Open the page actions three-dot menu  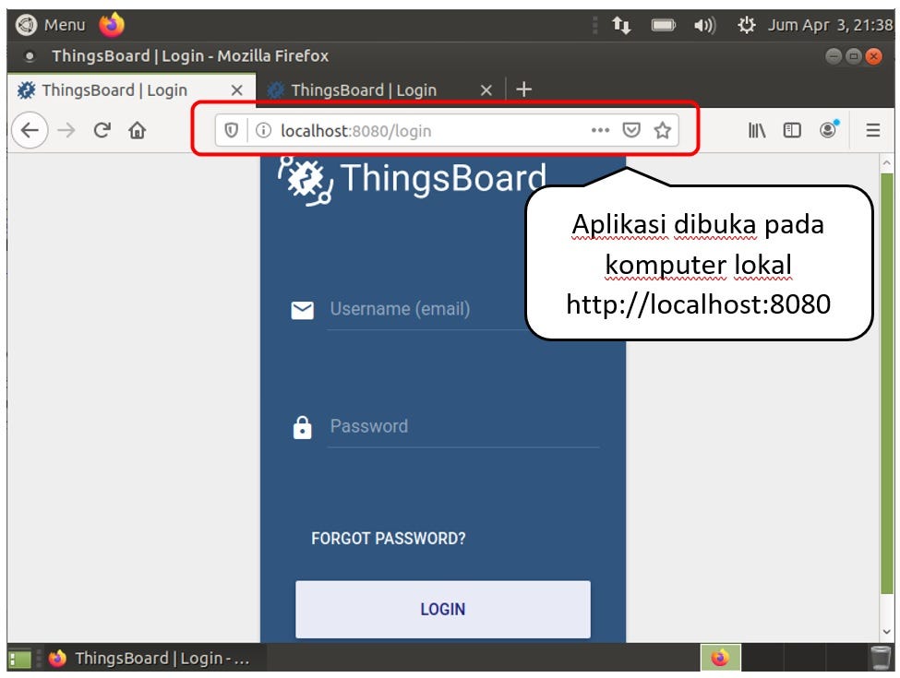[600, 131]
